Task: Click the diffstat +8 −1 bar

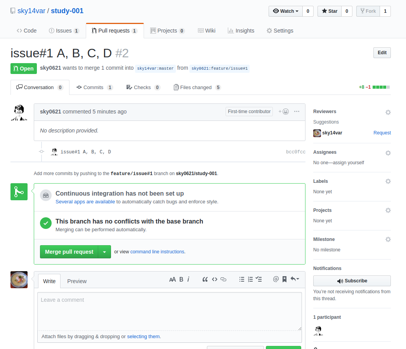Action: 374,87
